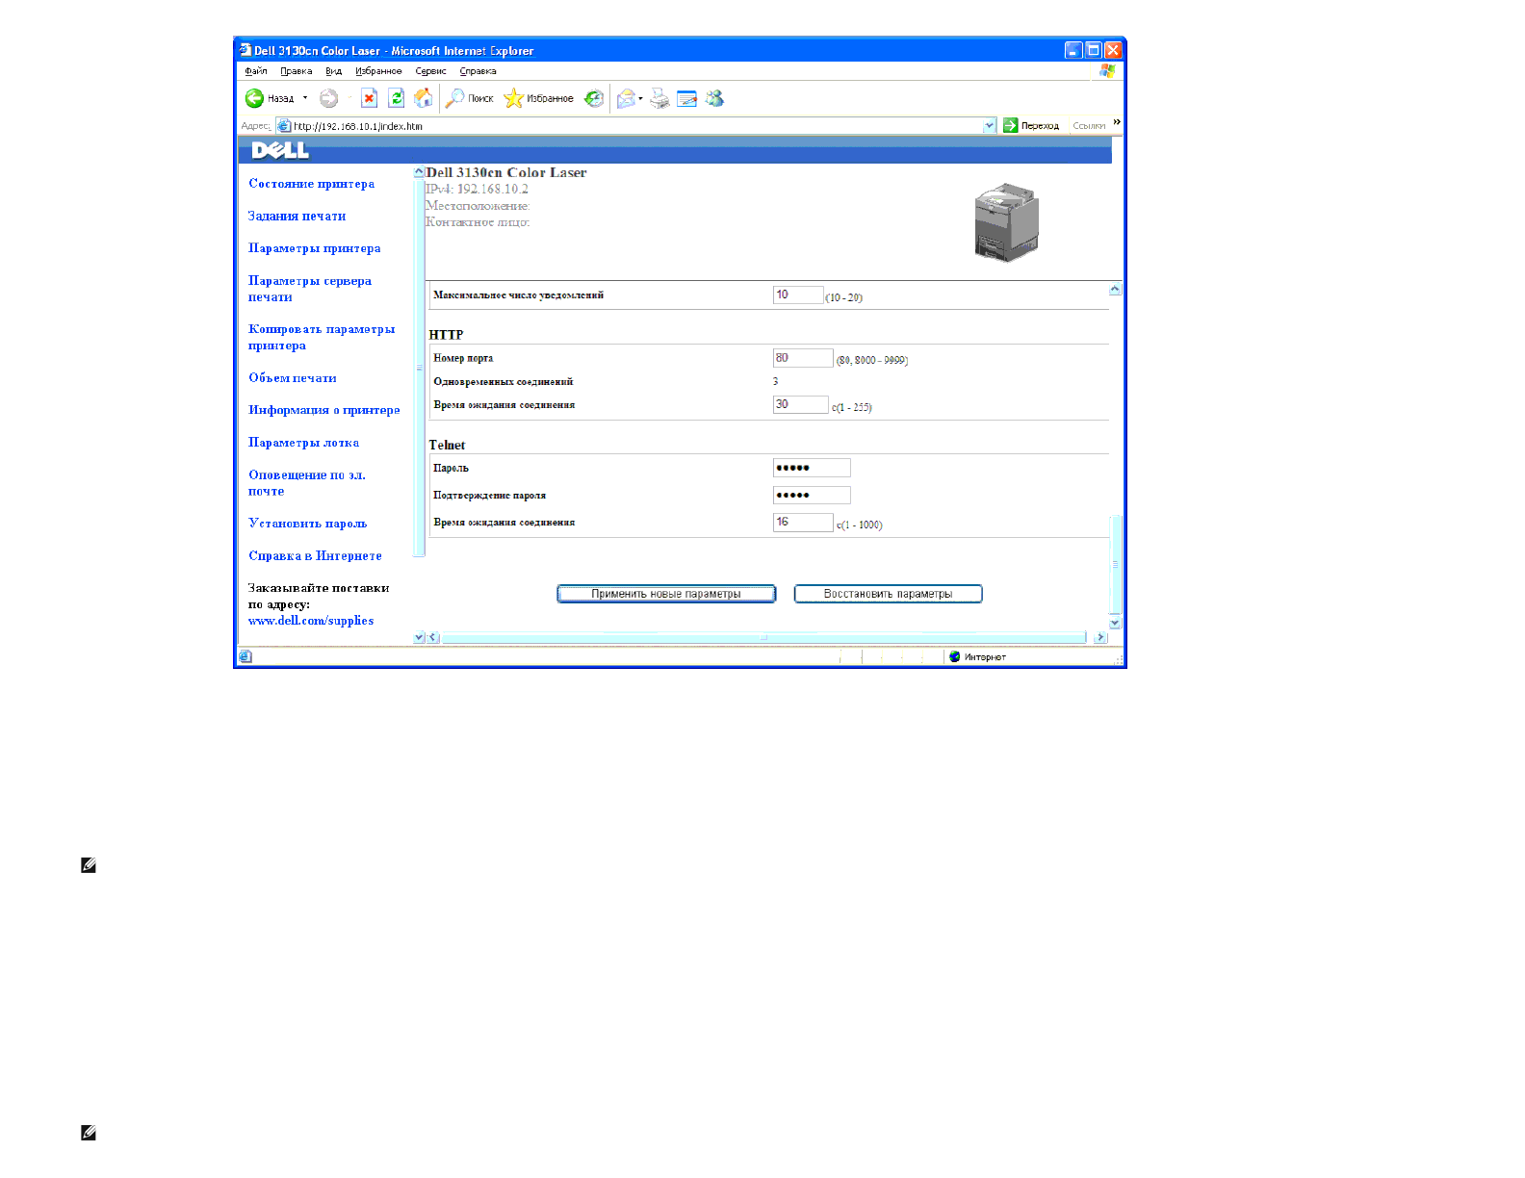Screen dimensions: 1525x1178
Task: Click the Mail envelope icon
Action: point(626,98)
